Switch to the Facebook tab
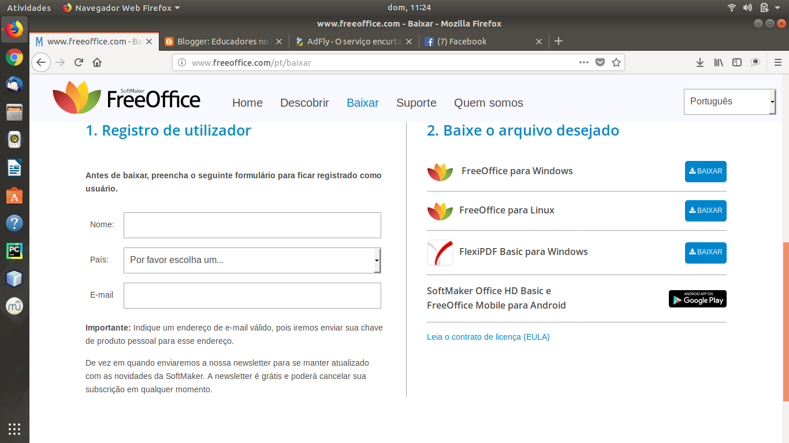The height and width of the screenshot is (443, 789). [x=484, y=42]
